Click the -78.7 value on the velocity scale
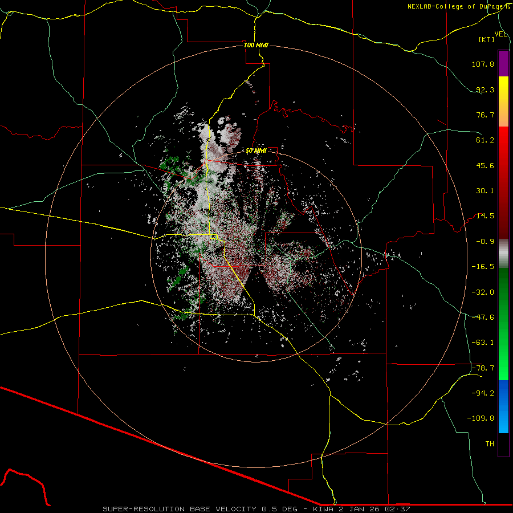This screenshot has height=513, width=513. click(x=483, y=368)
